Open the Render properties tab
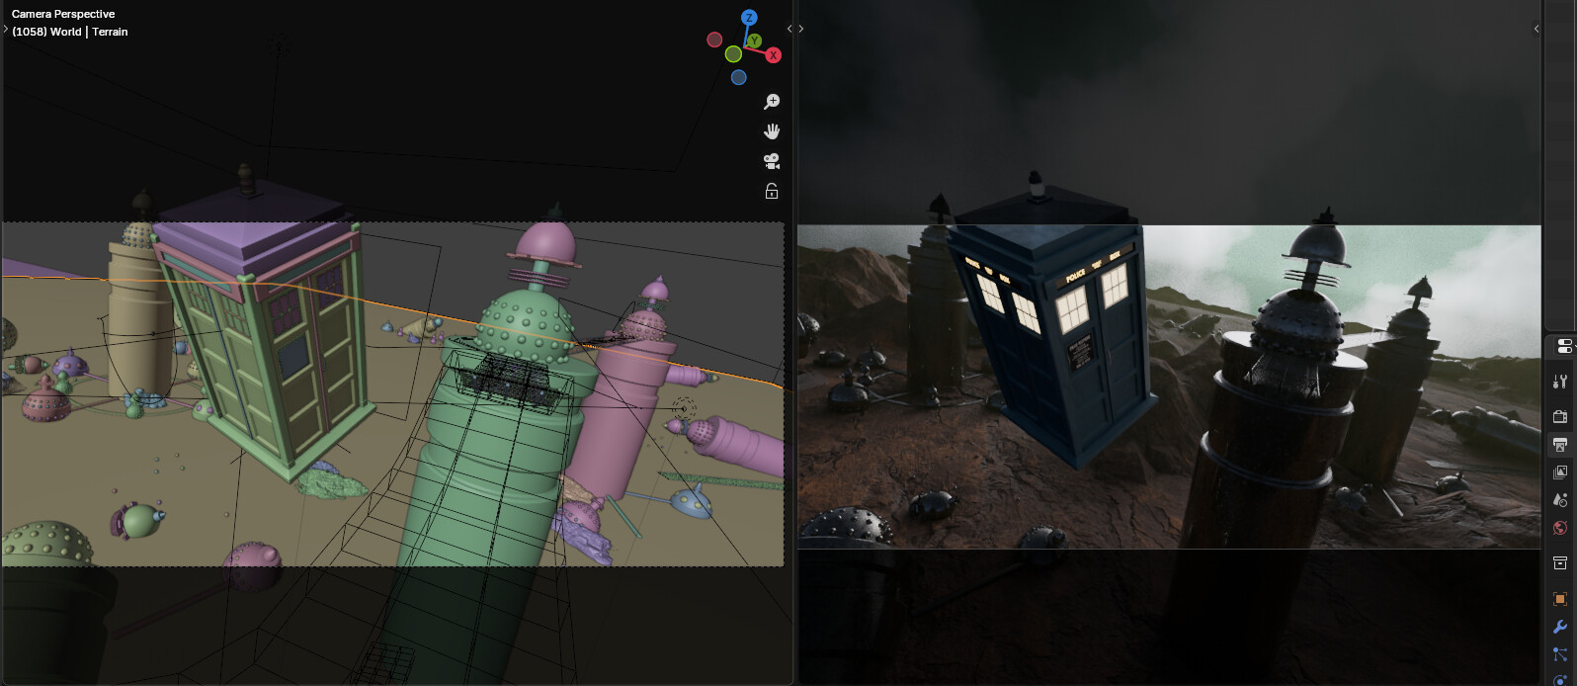The width and height of the screenshot is (1577, 686). [1560, 416]
